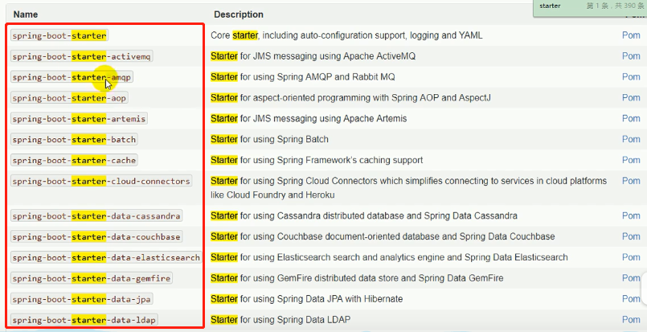Image resolution: width=647 pixels, height=332 pixels.
Task: Click 'spring-boot-starter-aop' name
Action: [x=69, y=98]
